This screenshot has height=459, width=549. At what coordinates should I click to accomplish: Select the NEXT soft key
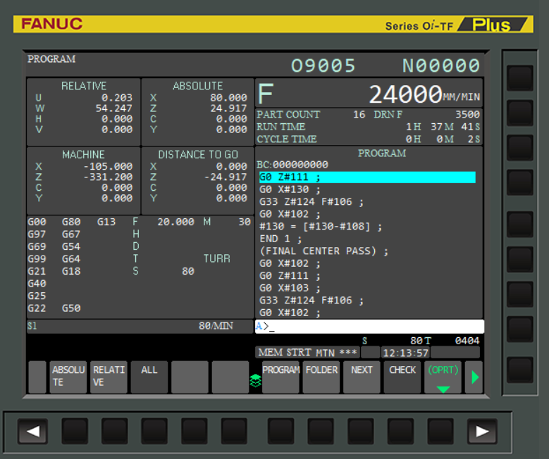point(362,377)
